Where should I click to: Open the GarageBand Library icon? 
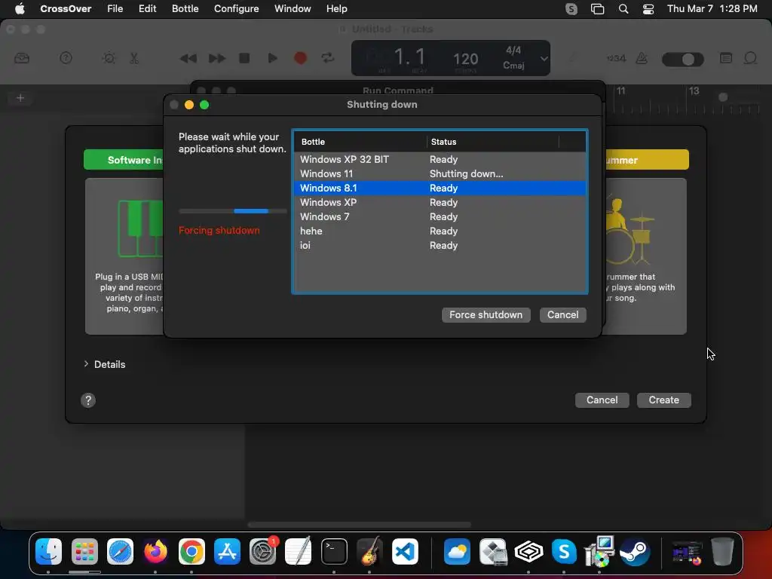[x=22, y=58]
